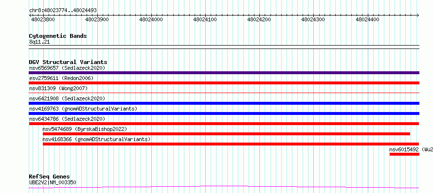
Task: Select the nsv6015492 variant label
Action: (x=411, y=149)
